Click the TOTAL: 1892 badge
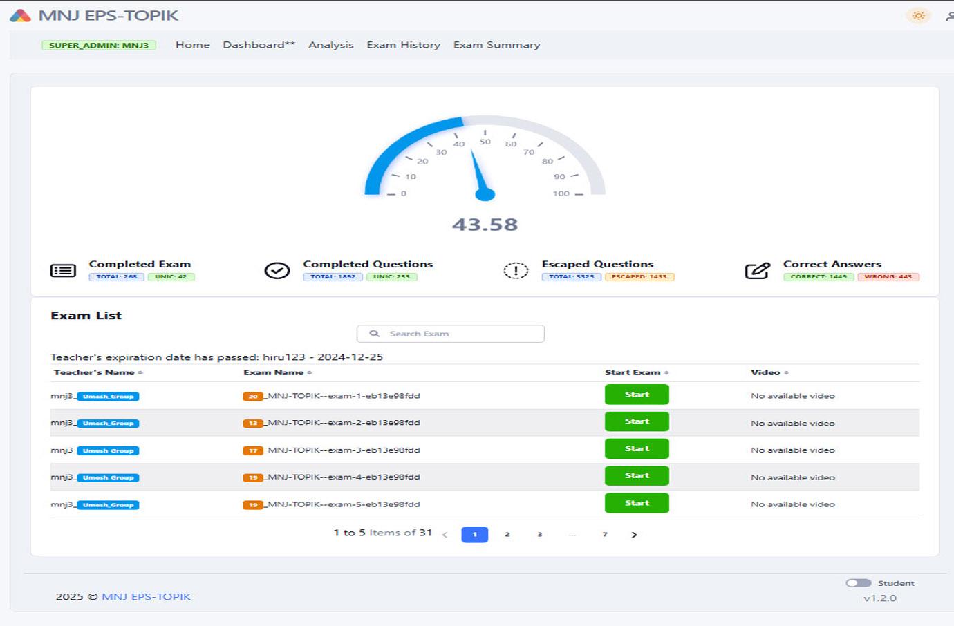This screenshot has height=626, width=954. pyautogui.click(x=333, y=277)
